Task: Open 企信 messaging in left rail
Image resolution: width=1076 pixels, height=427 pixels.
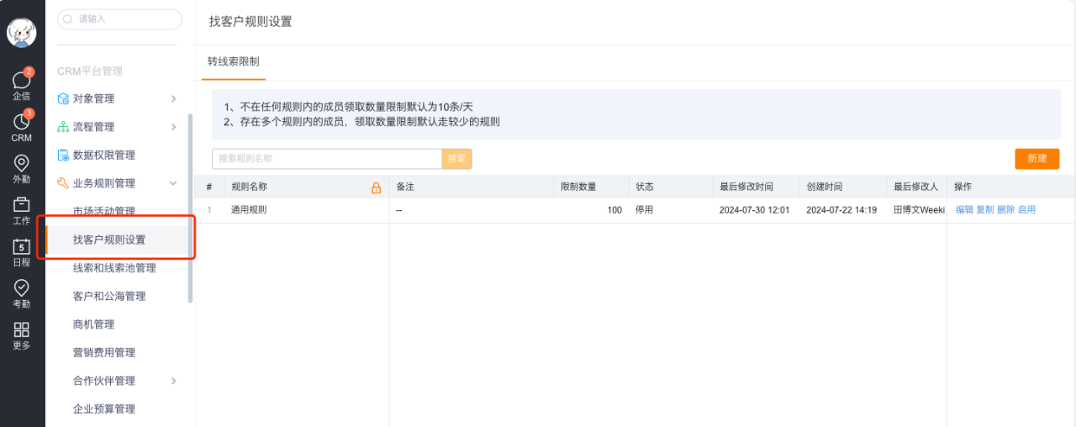Action: pyautogui.click(x=22, y=85)
